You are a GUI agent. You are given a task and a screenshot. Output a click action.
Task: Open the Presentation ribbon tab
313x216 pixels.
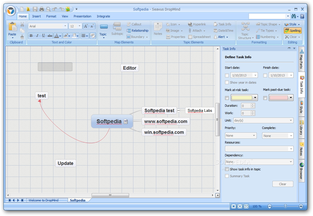[x=82, y=16]
